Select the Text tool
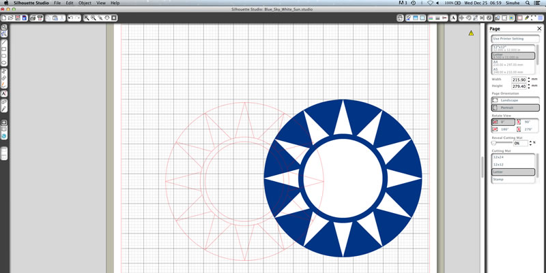The height and width of the screenshot is (273, 546). pyautogui.click(x=4, y=93)
